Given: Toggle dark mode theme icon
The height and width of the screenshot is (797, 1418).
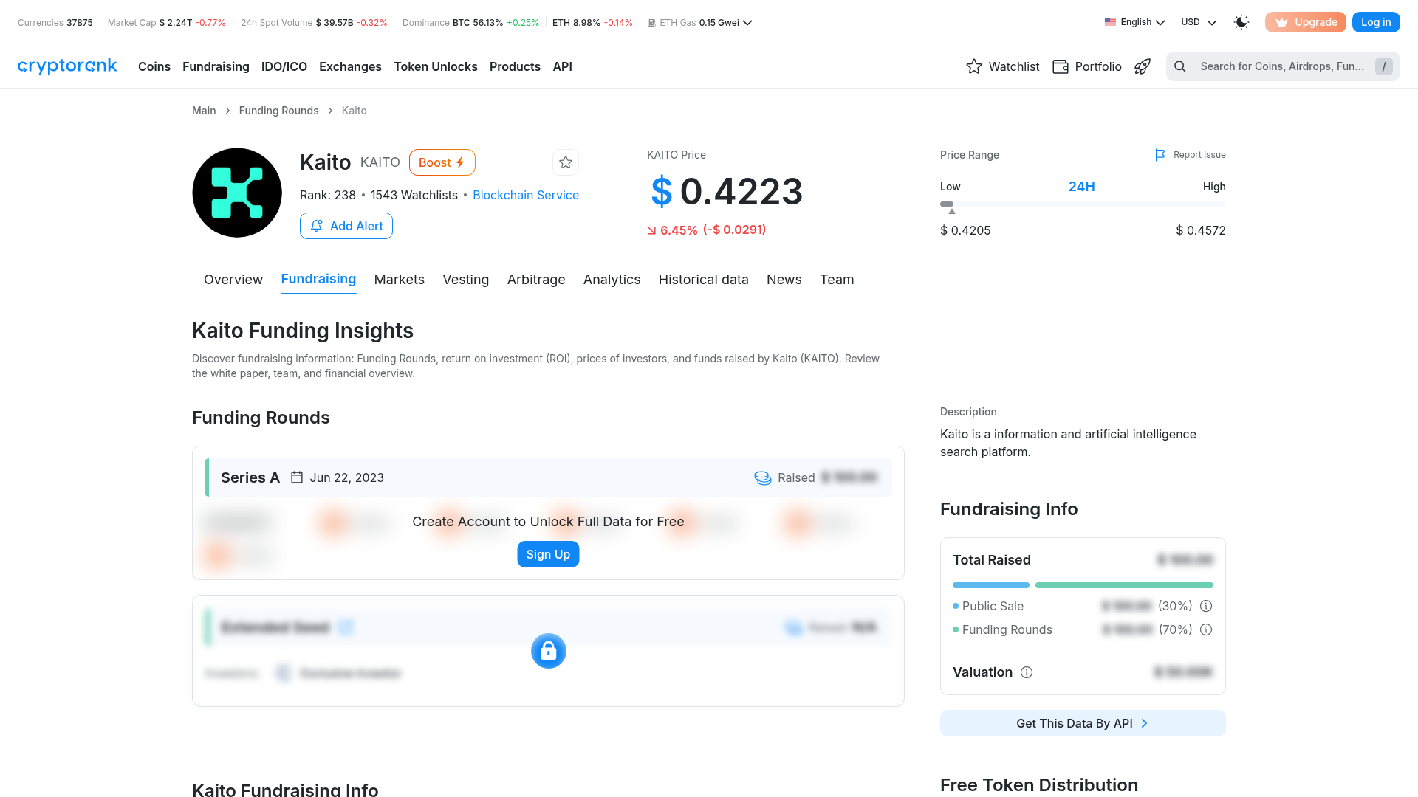Looking at the screenshot, I should [1241, 22].
